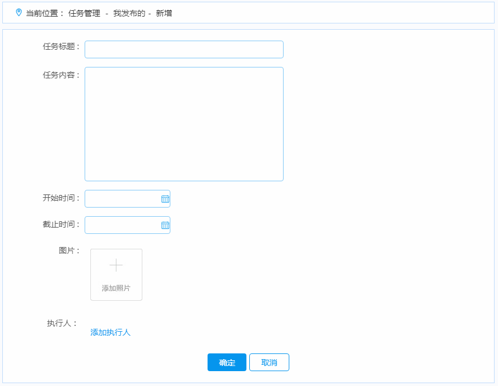Click the 开始时间 field label
This screenshot has width=498, height=386.
[x=61, y=198]
